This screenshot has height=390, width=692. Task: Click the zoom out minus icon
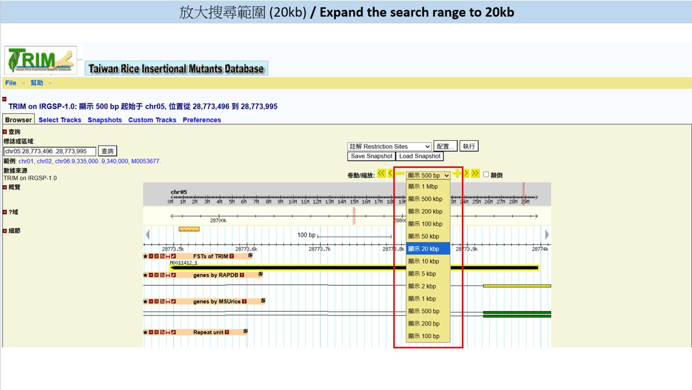[400, 173]
